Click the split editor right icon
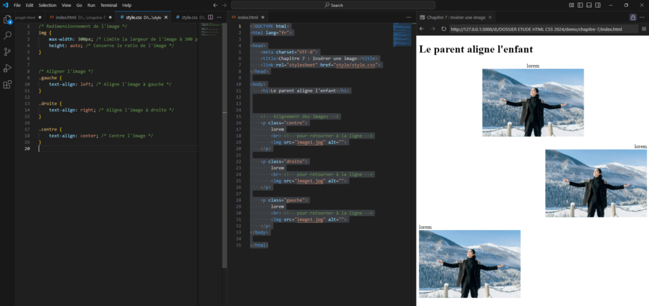Viewport: 649px width, 306px height. click(x=210, y=17)
